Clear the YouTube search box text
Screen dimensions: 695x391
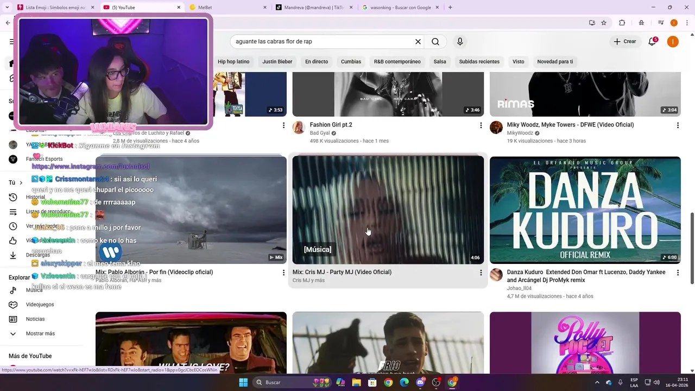tap(418, 41)
